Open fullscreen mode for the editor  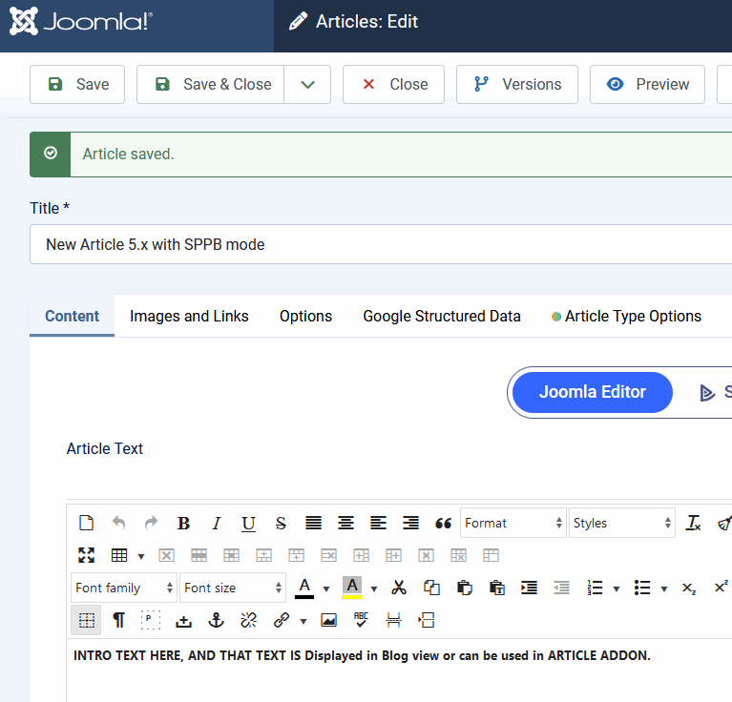coord(87,555)
